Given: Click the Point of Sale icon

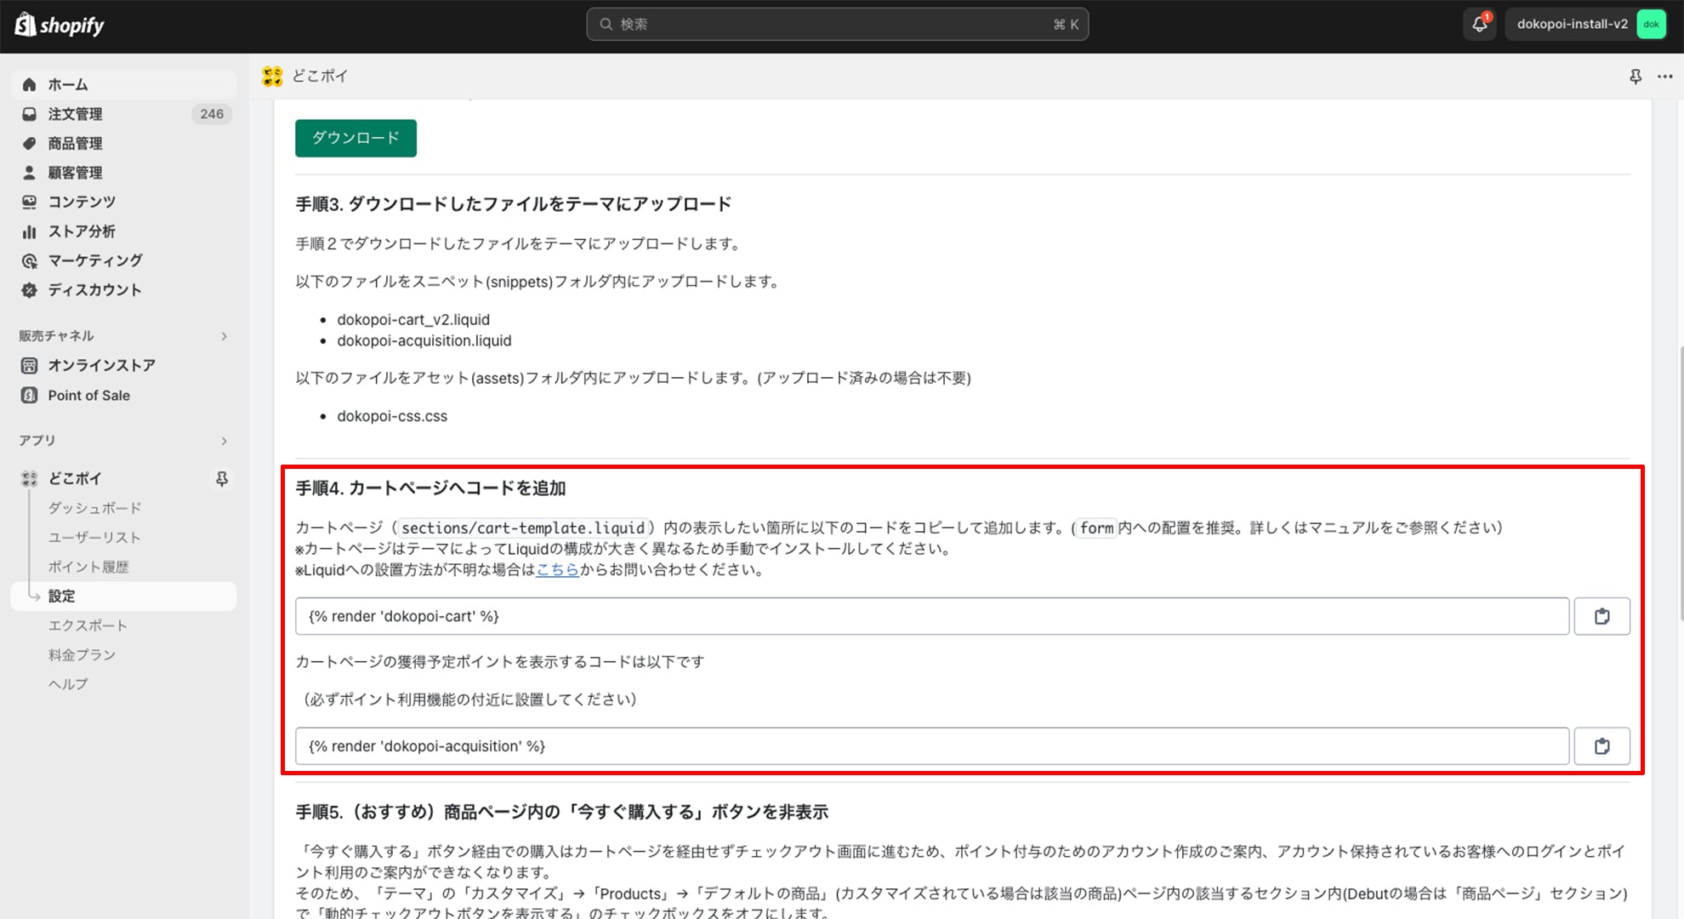Looking at the screenshot, I should (29, 395).
